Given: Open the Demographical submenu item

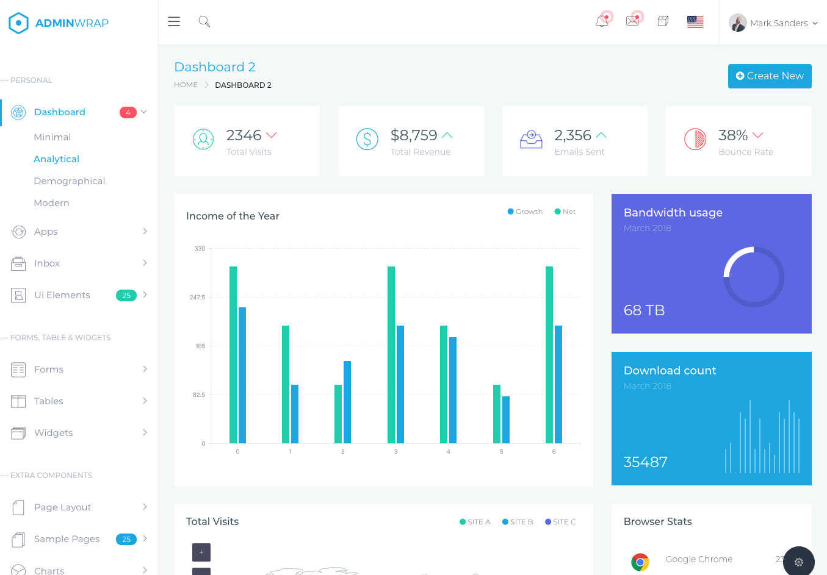Looking at the screenshot, I should click(x=70, y=181).
